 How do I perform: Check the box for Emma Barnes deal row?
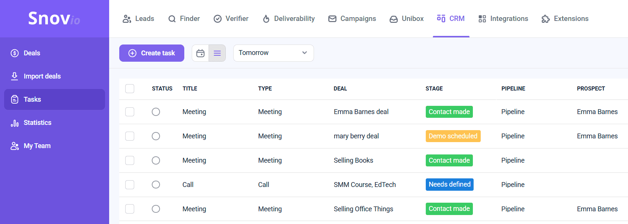coord(130,112)
